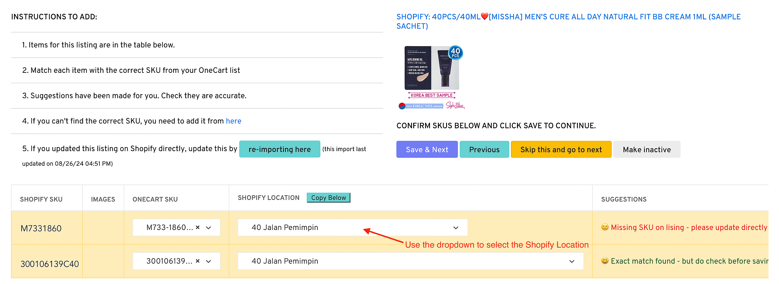Expand the 300106139 OneCart SKU dropdown
Image resolution: width=779 pixels, height=284 pixels.
209,261
